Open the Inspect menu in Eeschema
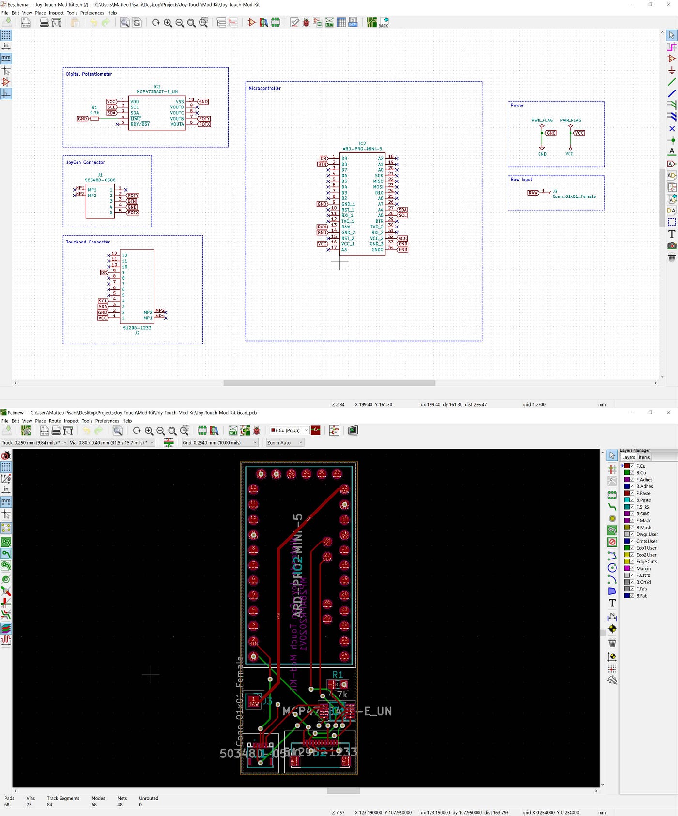This screenshot has height=816, width=678. click(56, 13)
